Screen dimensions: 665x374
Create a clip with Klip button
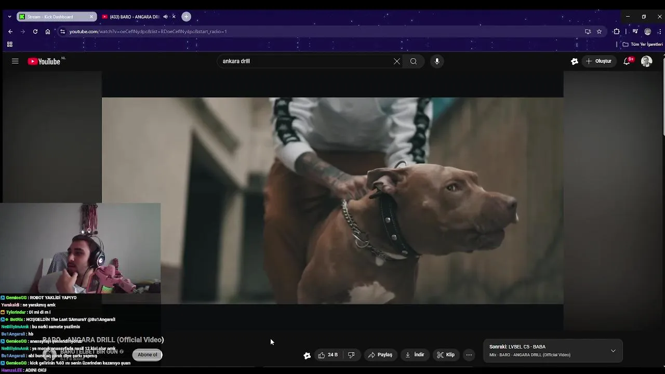point(446,355)
